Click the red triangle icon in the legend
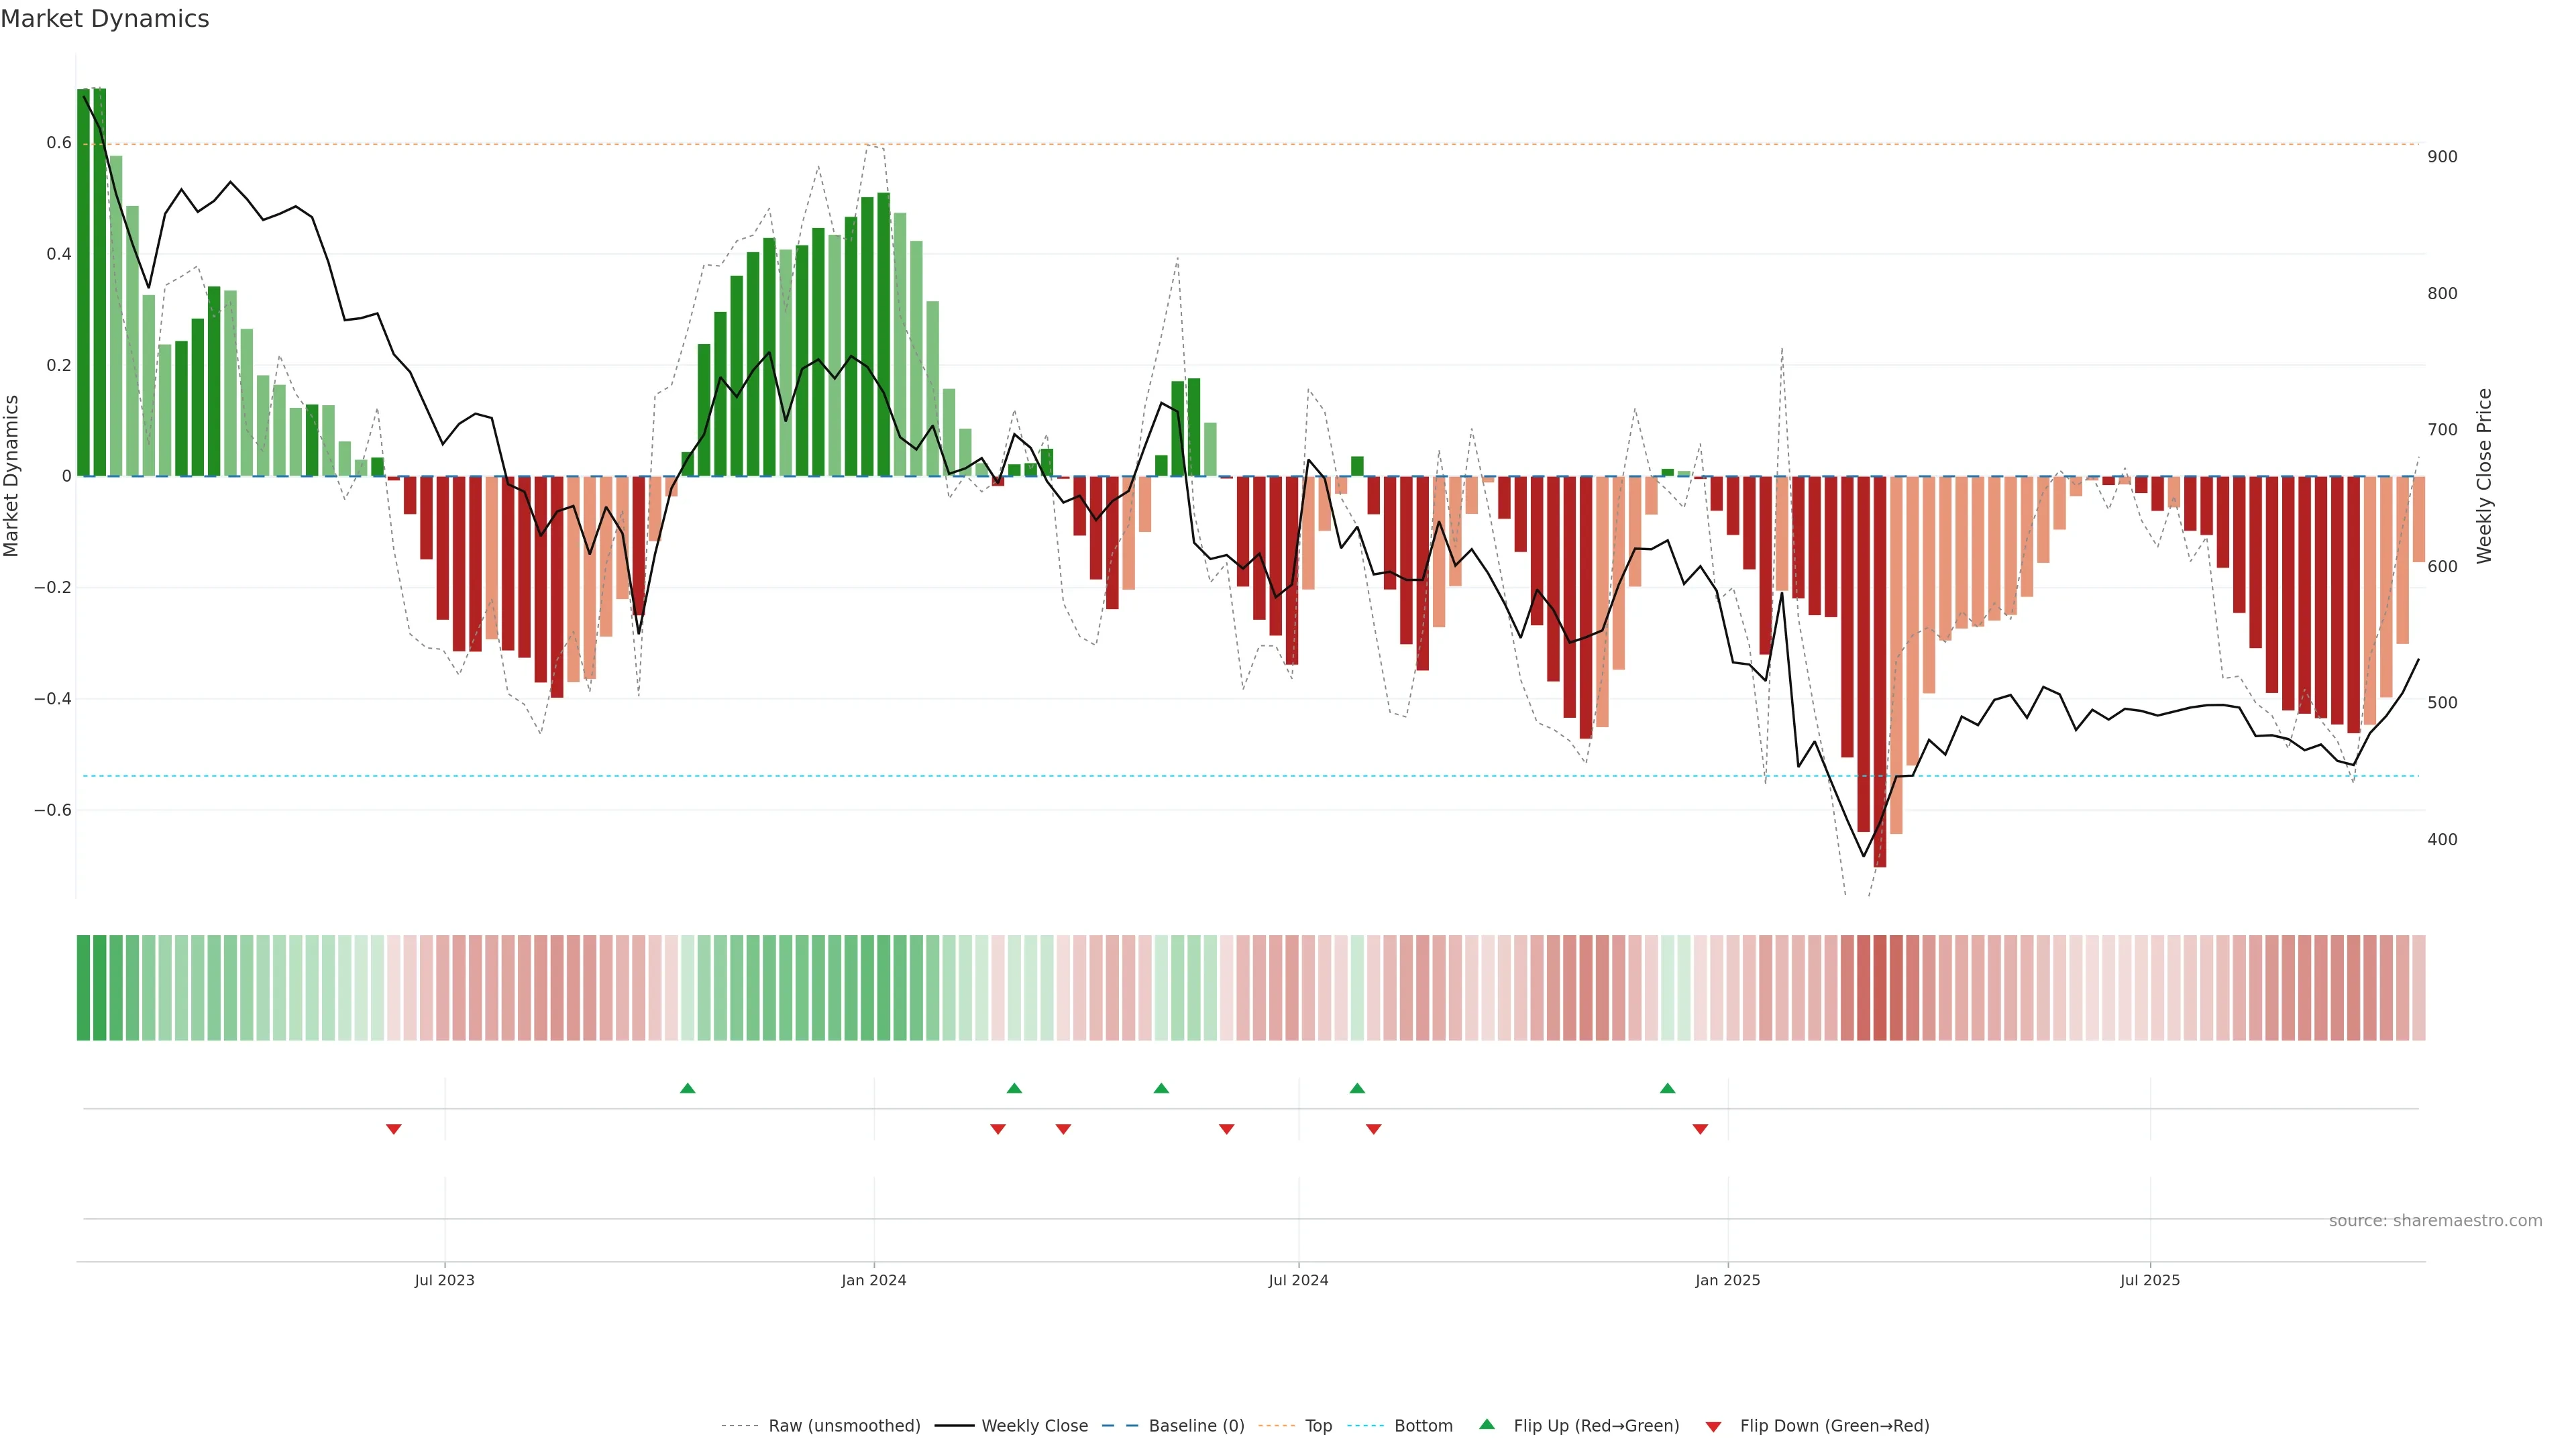 coord(1713,1426)
